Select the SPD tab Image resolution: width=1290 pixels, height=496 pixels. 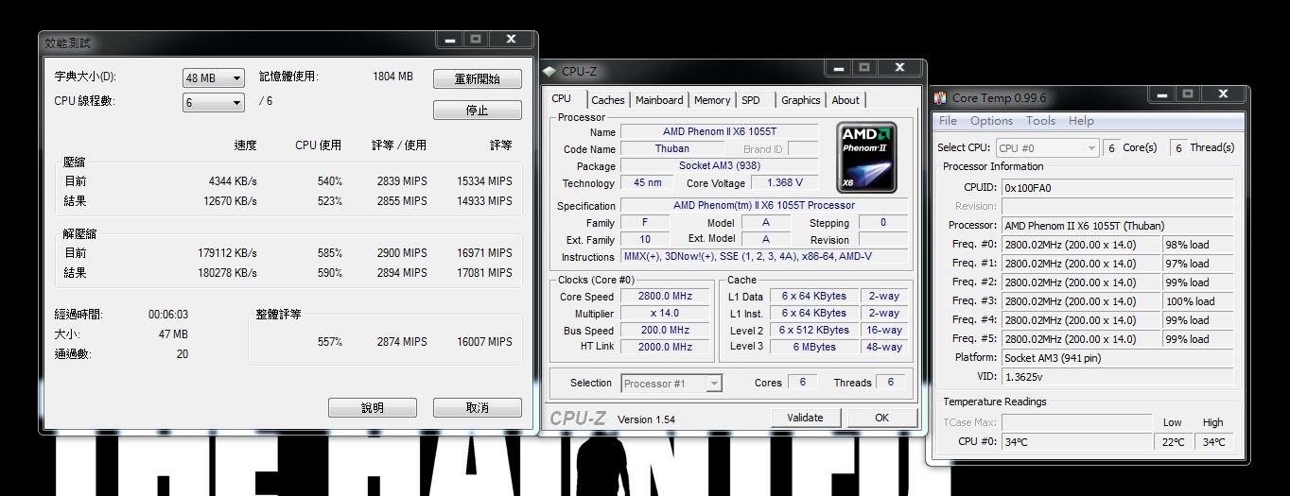(x=751, y=100)
